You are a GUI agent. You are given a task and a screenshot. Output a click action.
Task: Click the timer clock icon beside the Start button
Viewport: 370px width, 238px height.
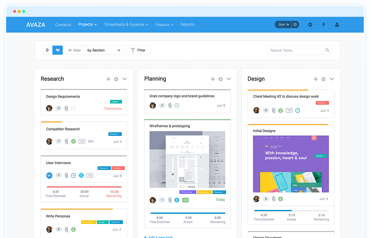tap(295, 24)
